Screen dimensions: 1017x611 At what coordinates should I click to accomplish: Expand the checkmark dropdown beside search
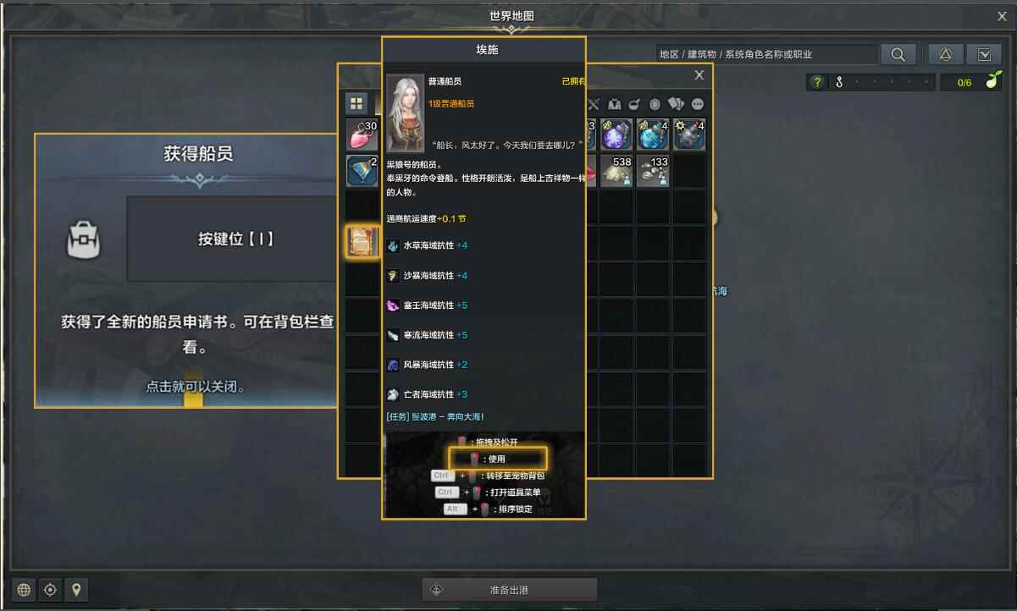[984, 54]
